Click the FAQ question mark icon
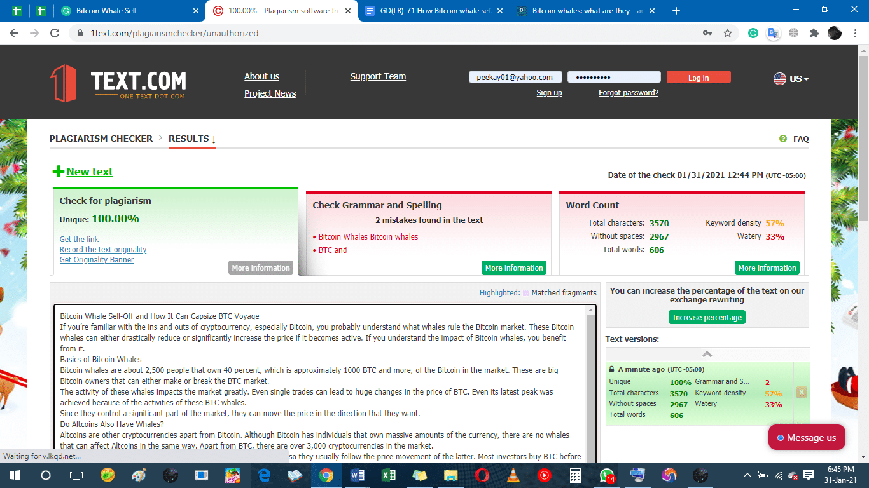This screenshot has width=869, height=488. click(783, 139)
